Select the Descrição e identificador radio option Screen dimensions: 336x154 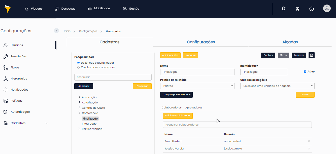(x=78, y=63)
